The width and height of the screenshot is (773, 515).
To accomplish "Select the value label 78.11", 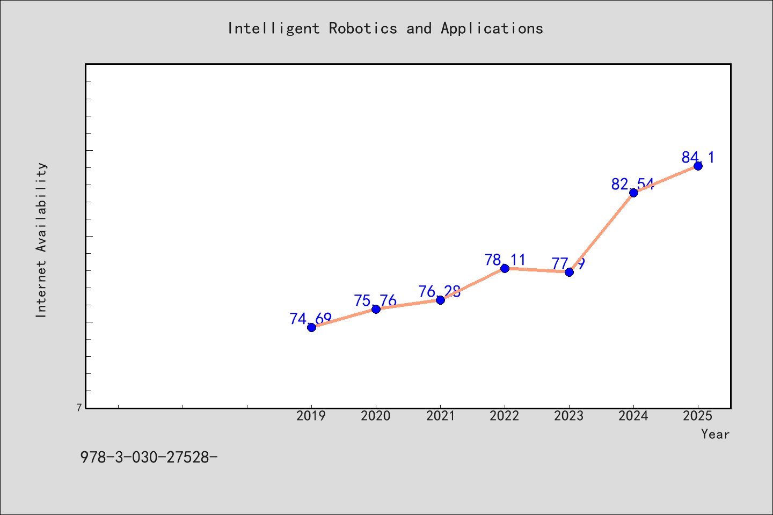I will 505,260.
